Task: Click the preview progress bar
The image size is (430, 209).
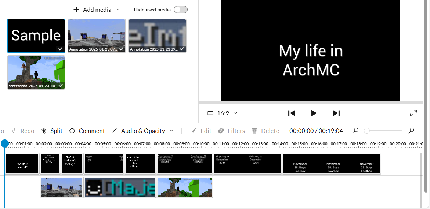Action: [311, 102]
